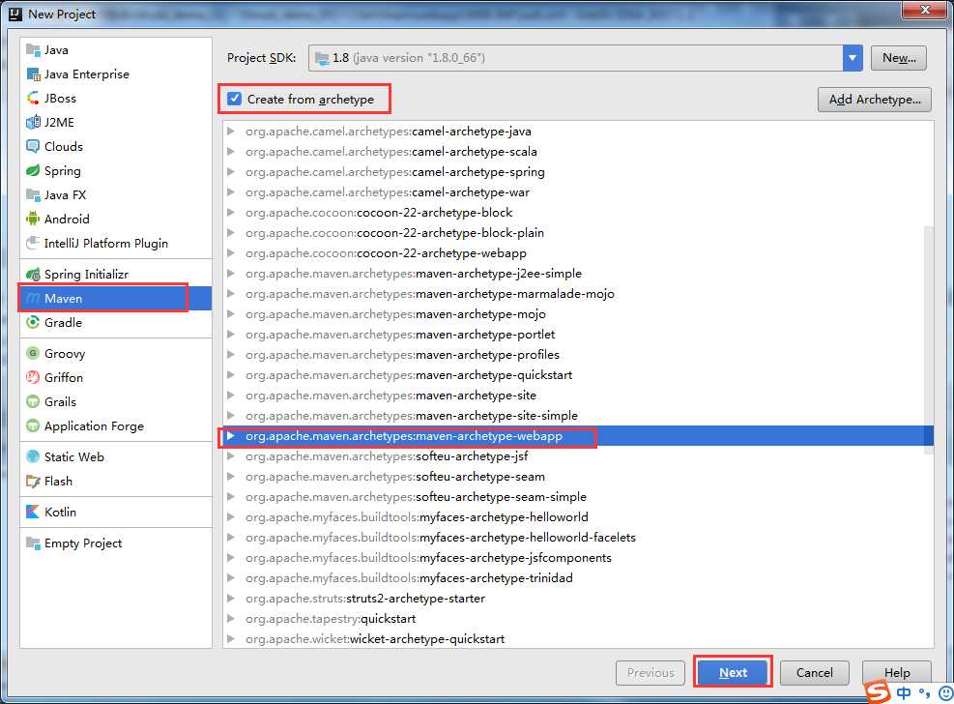Image resolution: width=954 pixels, height=704 pixels.
Task: Open the Project SDK dropdown arrow
Action: click(x=853, y=58)
